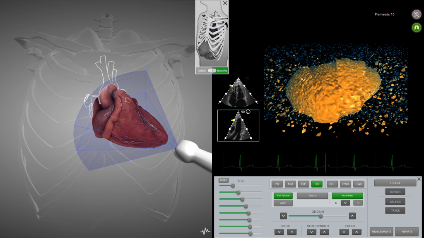The image size is (424, 238).
Task: Click the Framerate: 10 readout
Action: [385, 14]
